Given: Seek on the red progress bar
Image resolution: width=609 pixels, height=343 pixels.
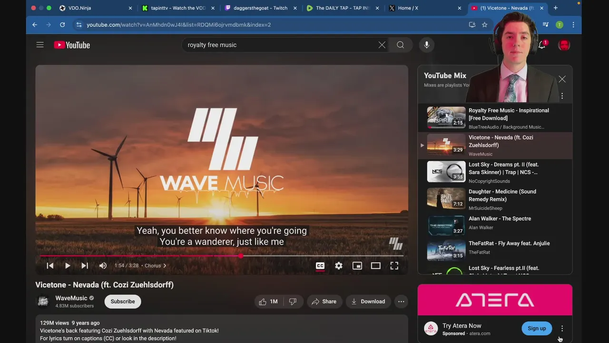Looking at the screenshot, I should pyautogui.click(x=222, y=256).
